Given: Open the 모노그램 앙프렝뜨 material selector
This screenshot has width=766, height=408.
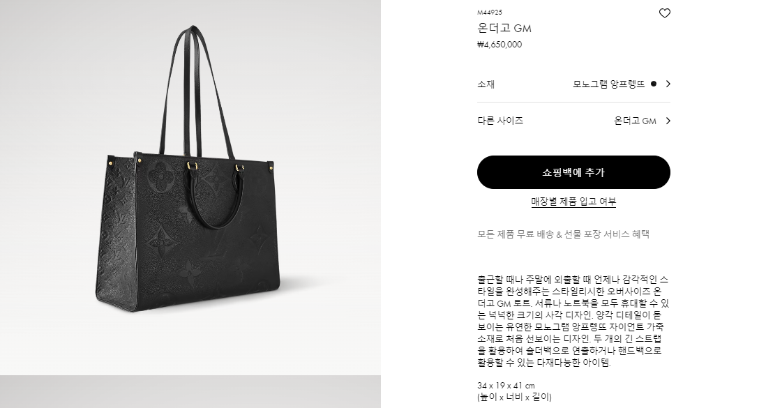Looking at the screenshot, I should tap(609, 84).
